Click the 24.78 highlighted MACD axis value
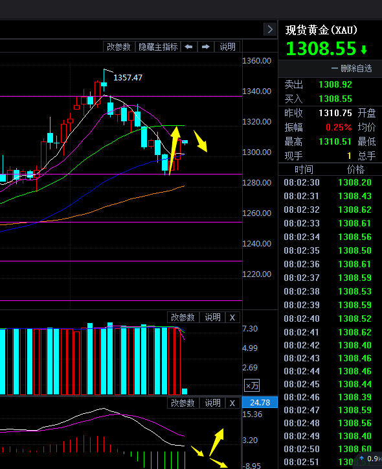The height and width of the screenshot is (469, 382). click(260, 403)
